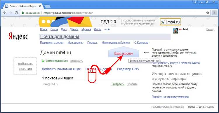Click Добавить почтовый ящик

(61, 69)
